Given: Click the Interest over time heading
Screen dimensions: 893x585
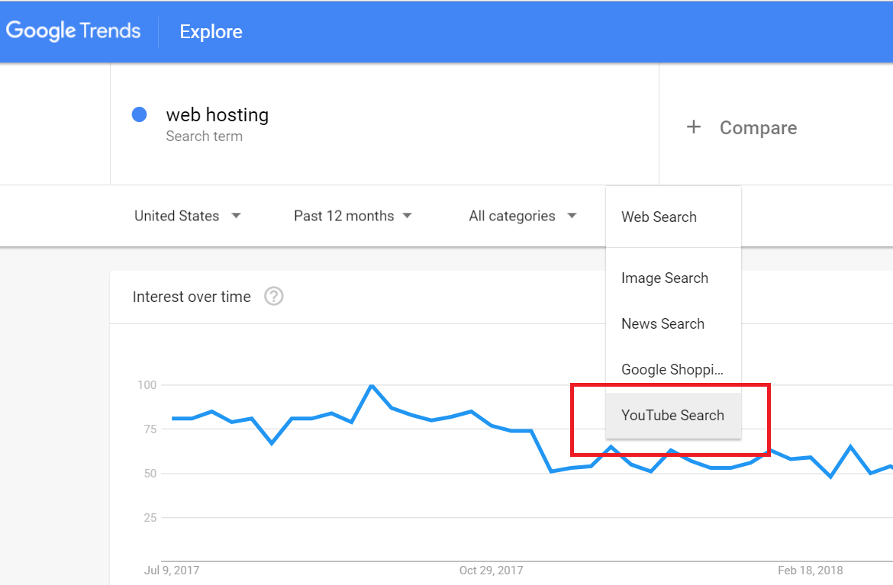Looking at the screenshot, I should click(192, 297).
